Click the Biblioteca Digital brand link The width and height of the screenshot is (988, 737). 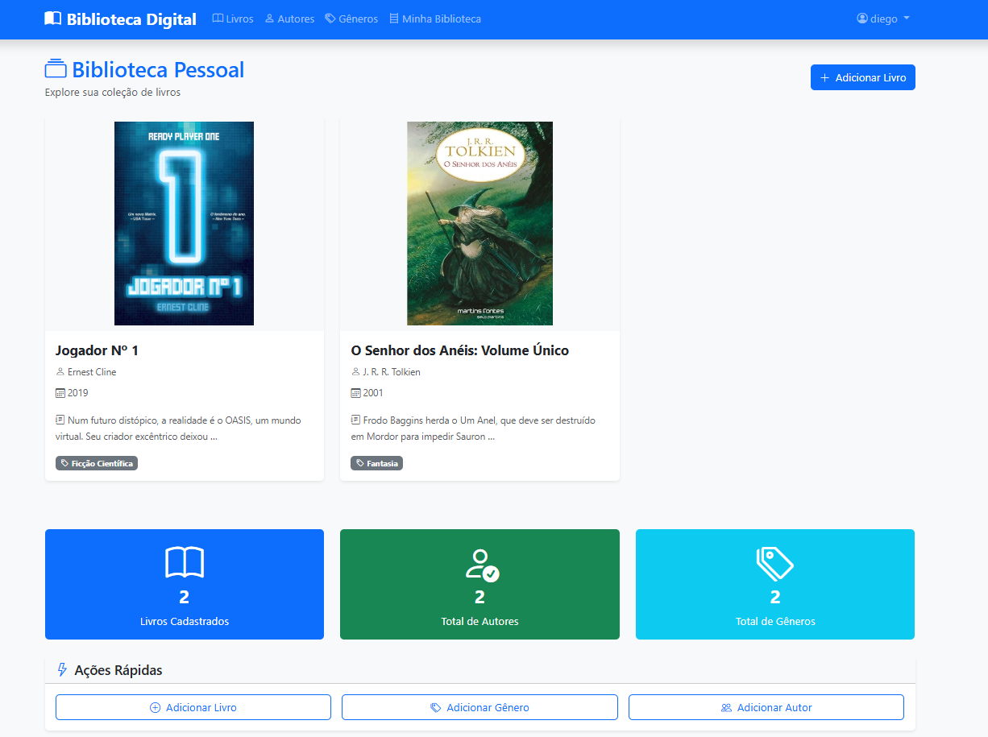pos(121,19)
